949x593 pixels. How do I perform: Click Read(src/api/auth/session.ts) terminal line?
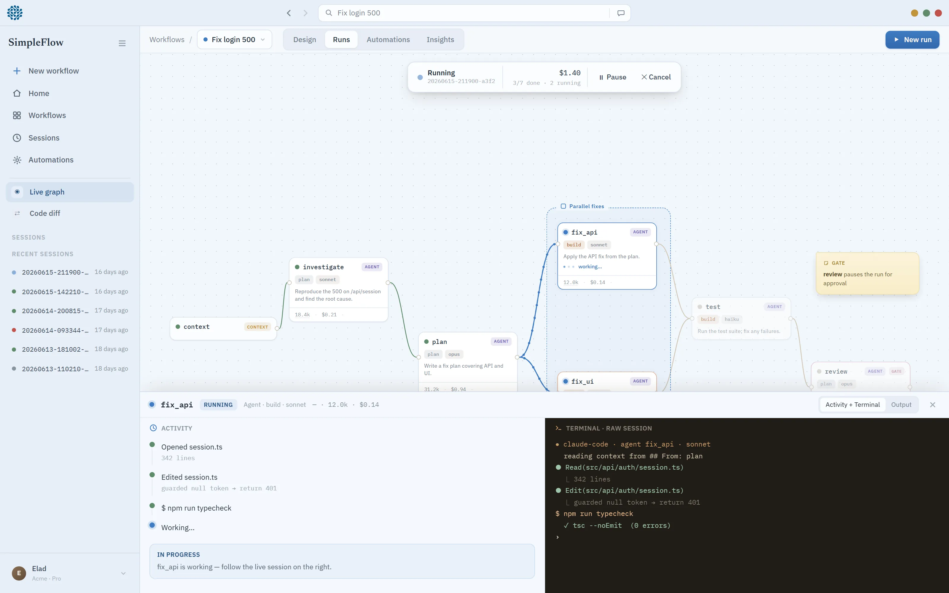point(620,468)
